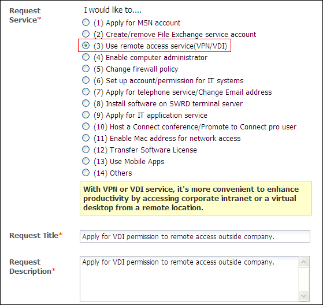Click the description scrollbar up arrow
Image resolution: width=323 pixels, height=305 pixels.
tap(303, 262)
